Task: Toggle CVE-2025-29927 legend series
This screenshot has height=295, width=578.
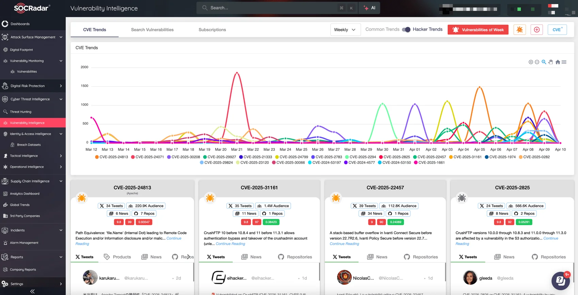Action: 219,157
